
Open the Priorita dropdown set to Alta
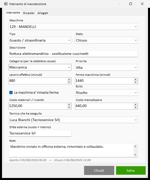[x=106, y=67]
